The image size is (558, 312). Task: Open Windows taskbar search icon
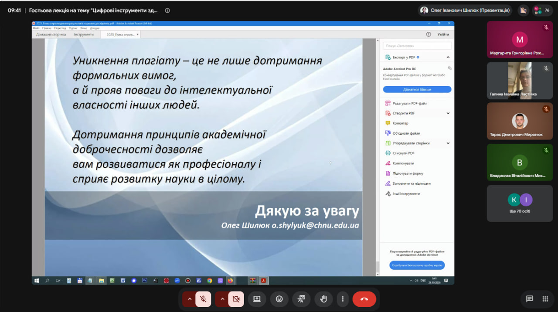(47, 281)
